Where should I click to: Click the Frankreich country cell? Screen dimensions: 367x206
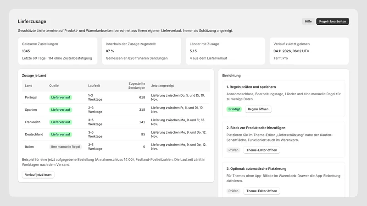tap(33, 122)
